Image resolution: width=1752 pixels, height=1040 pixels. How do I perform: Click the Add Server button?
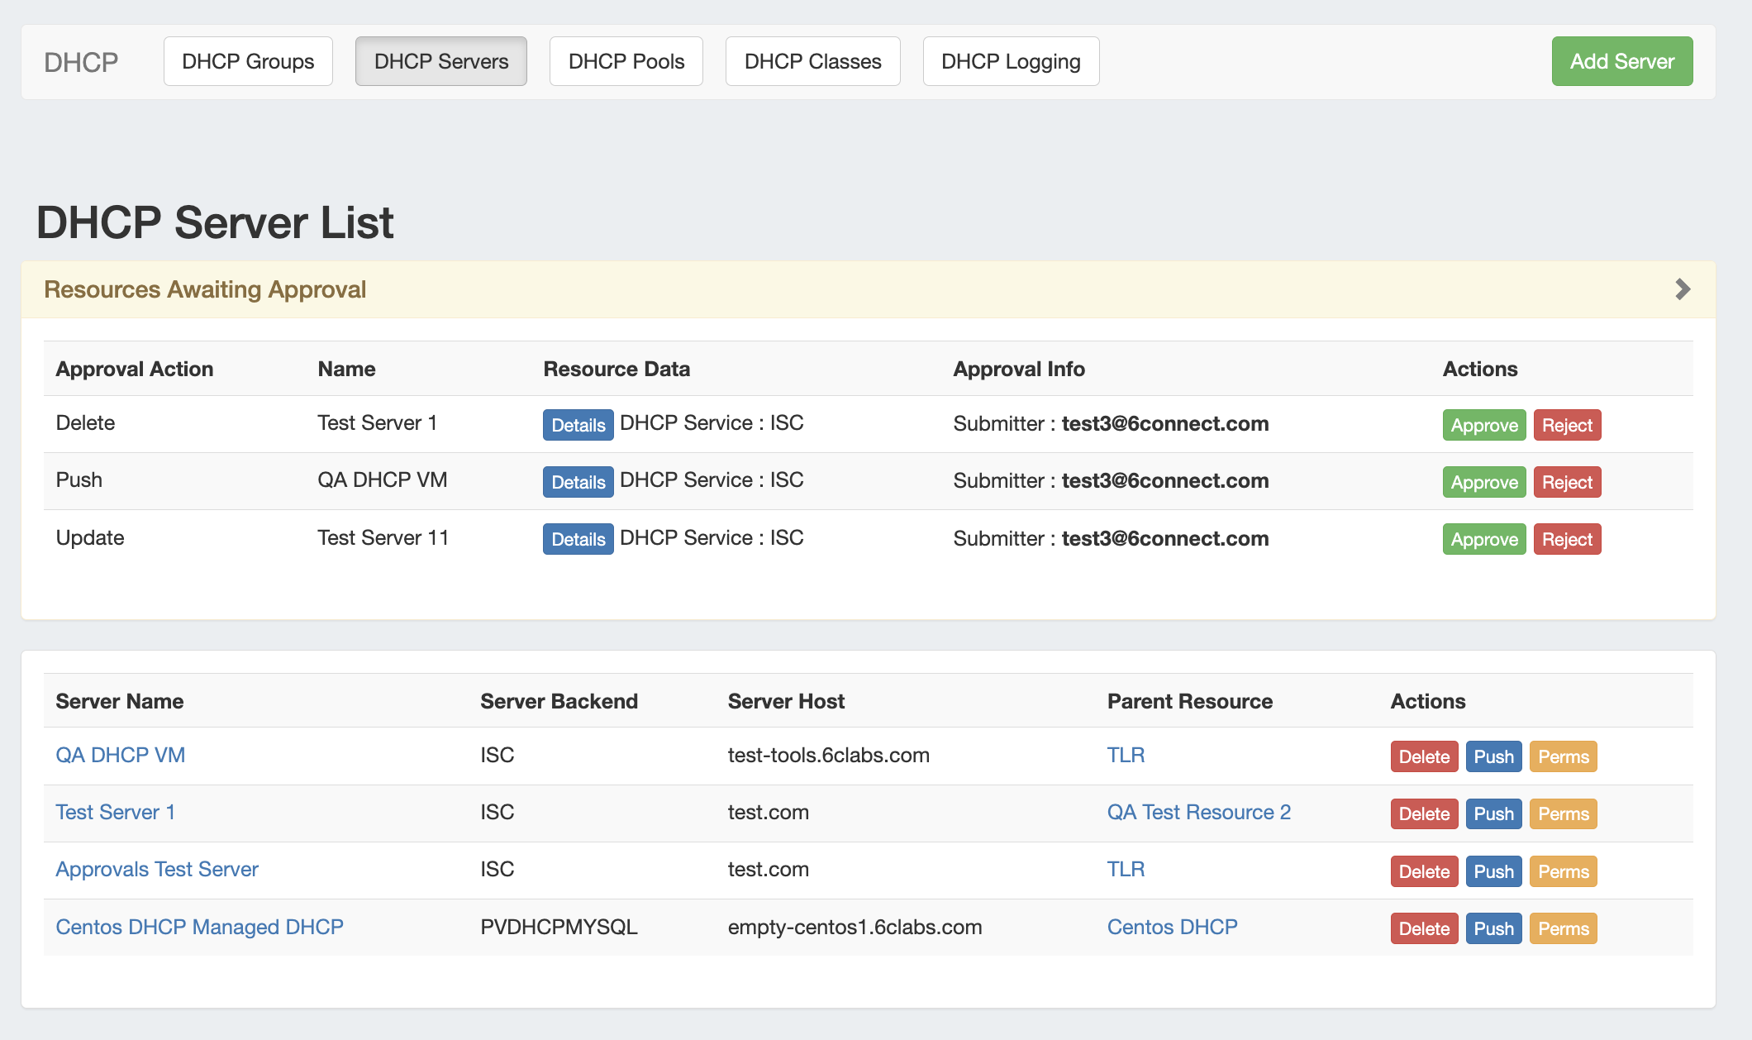[x=1621, y=61]
